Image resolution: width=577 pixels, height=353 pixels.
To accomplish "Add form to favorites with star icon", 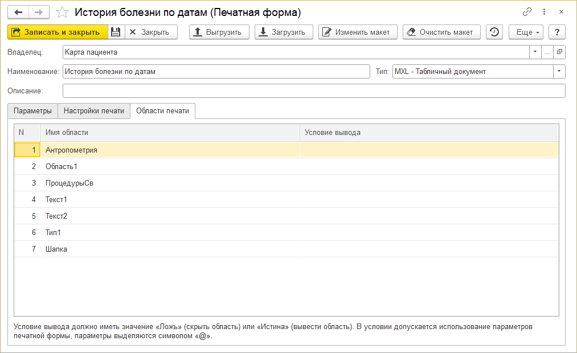I will (64, 13).
